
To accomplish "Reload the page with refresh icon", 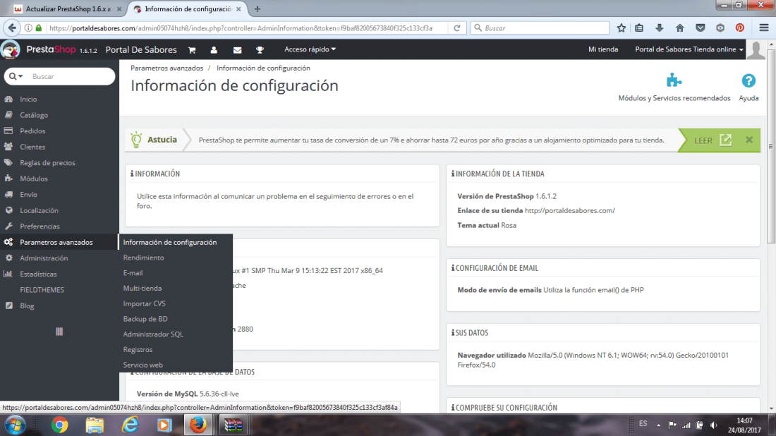I will tap(457, 28).
